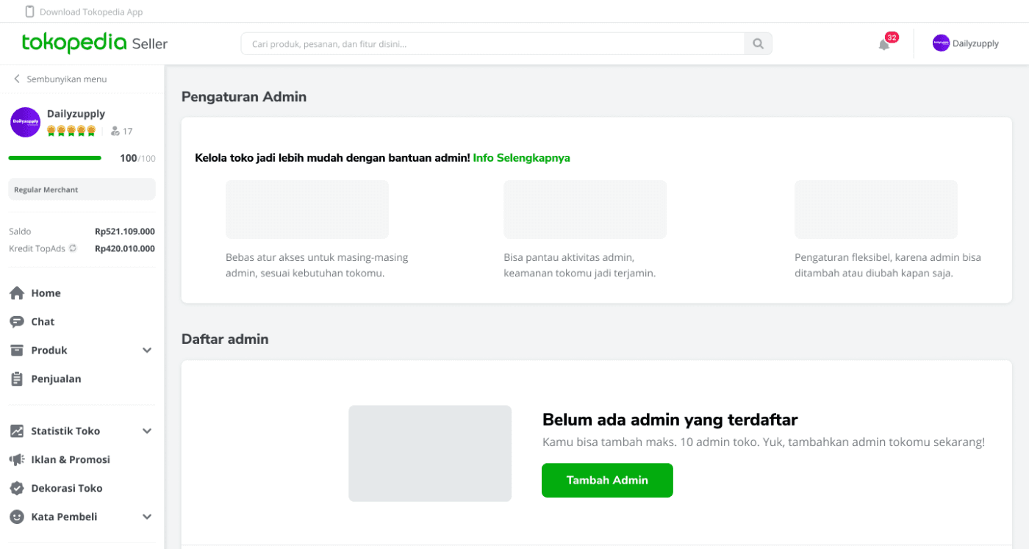This screenshot has width=1029, height=549.
Task: Click the Saldo amount Rp521.109.000
Action: [125, 232]
